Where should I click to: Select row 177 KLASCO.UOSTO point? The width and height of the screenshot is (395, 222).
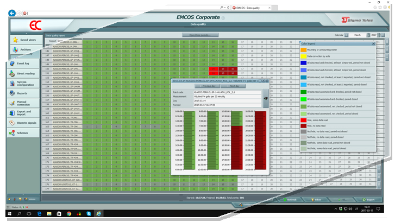(x=67, y=189)
